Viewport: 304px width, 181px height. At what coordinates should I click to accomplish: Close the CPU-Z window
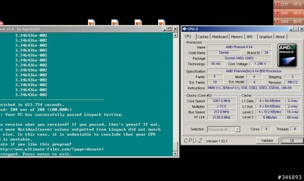coord(302,29)
